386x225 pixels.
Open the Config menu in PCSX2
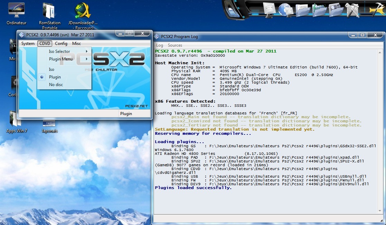coord(61,44)
